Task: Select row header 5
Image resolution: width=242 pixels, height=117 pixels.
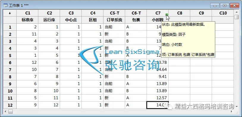Action: (10, 55)
